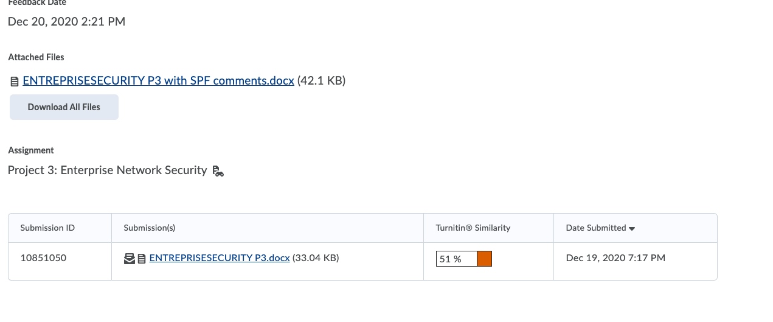Image resolution: width=773 pixels, height=322 pixels.
Task: Download All Files
Action: tap(64, 107)
